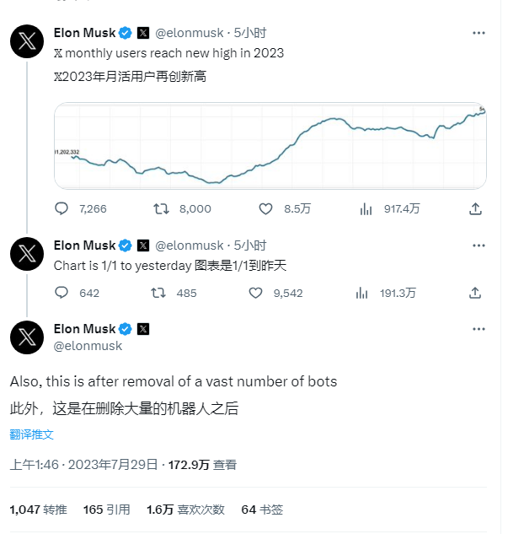Viewport: 508px width, 534px height.
Task: Open more options on the bots tweet
Action: click(x=479, y=329)
